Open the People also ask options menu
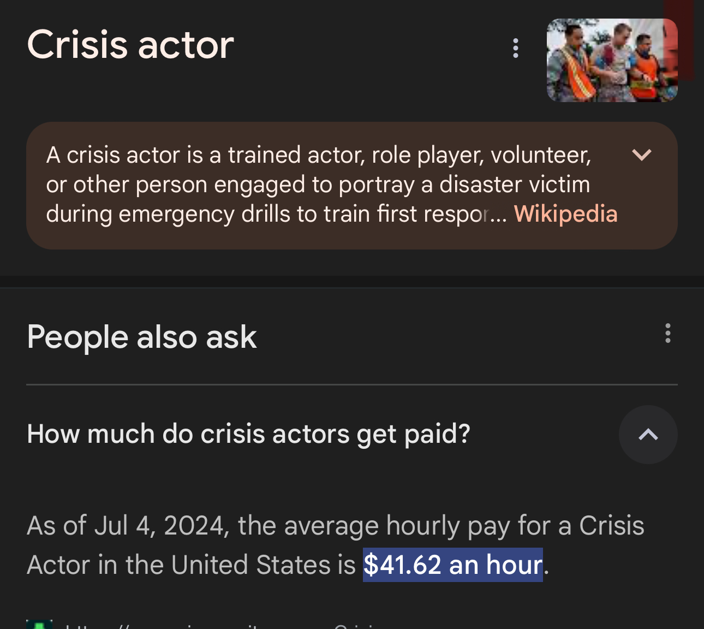The height and width of the screenshot is (629, 704). tap(667, 333)
